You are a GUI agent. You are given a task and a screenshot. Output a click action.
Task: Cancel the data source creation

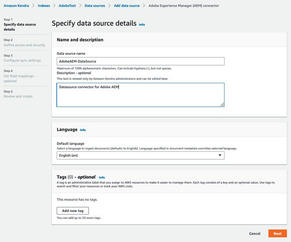coord(255,233)
